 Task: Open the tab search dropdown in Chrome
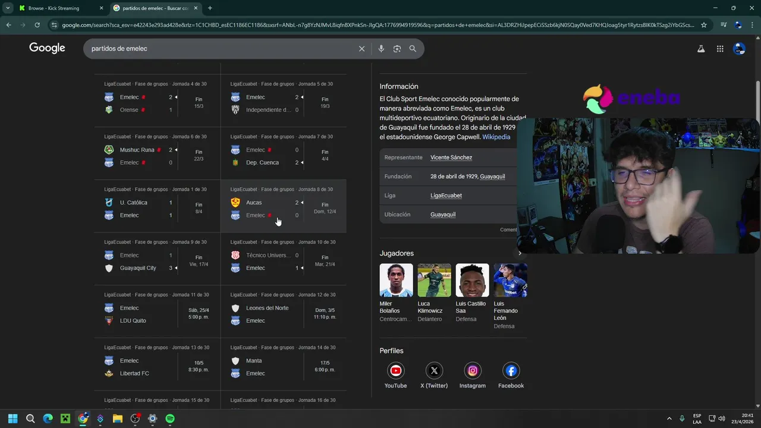click(x=8, y=8)
